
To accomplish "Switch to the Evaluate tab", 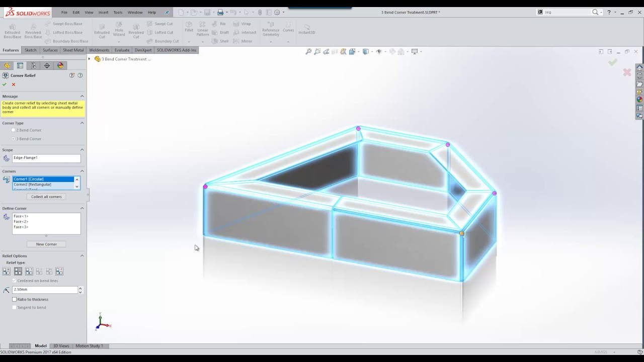I will point(122,50).
